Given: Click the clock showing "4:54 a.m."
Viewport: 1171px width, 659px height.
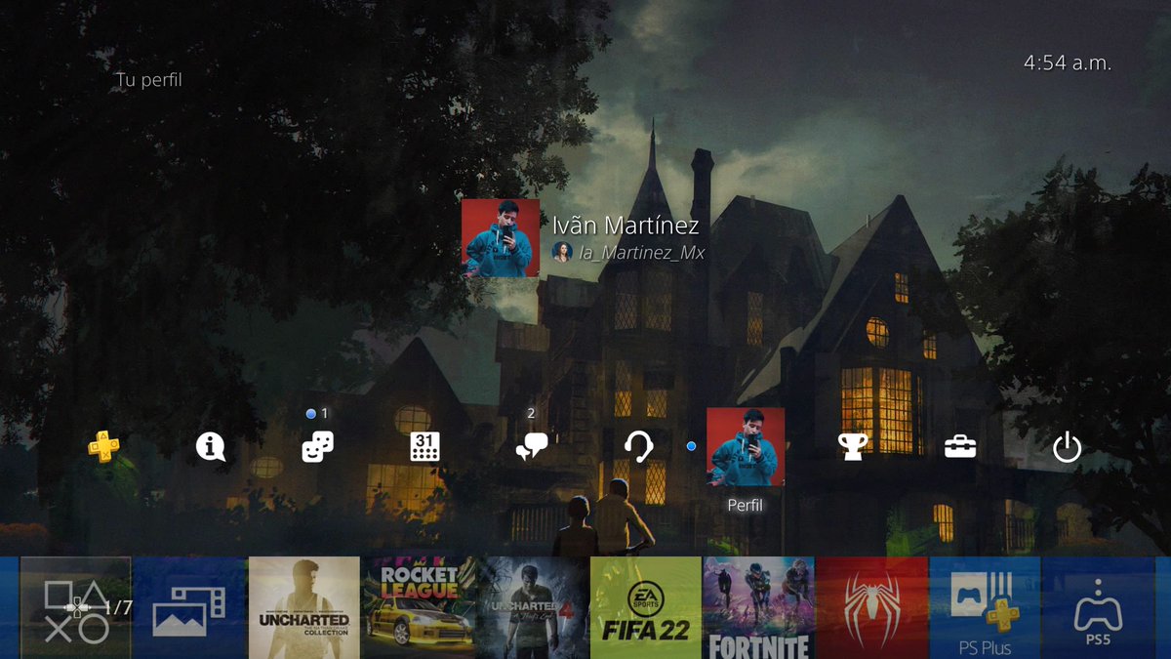Looking at the screenshot, I should 1068,63.
